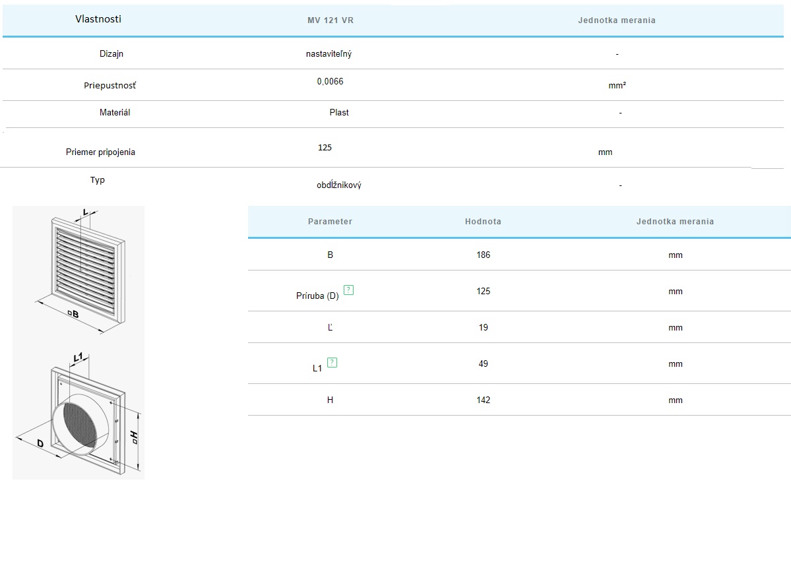Screen dimensions: 791x570
Task: Select the Typ value obdĺžnikový
Action: pos(338,185)
